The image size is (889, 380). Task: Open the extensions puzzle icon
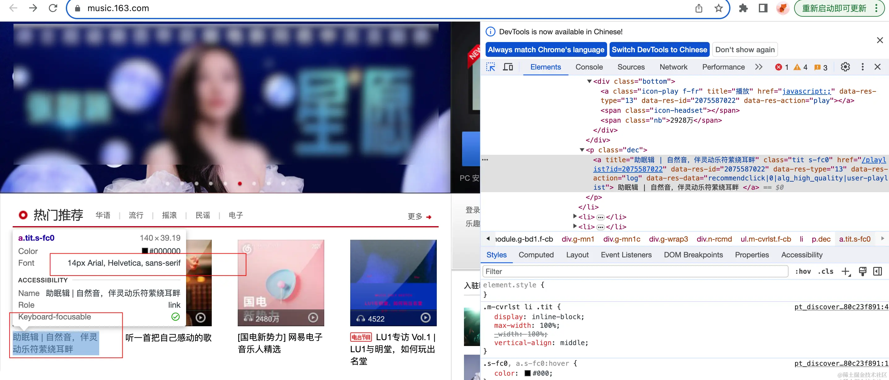[x=743, y=8]
